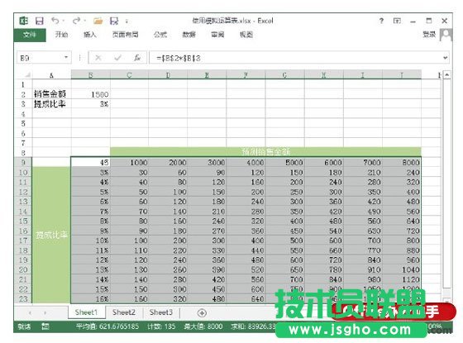Select cell B2 containing 1500
463x343 pixels.
[x=91, y=94]
